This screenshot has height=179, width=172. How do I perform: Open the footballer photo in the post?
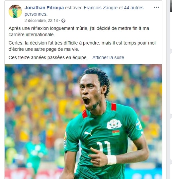pyautogui.click(x=83, y=122)
